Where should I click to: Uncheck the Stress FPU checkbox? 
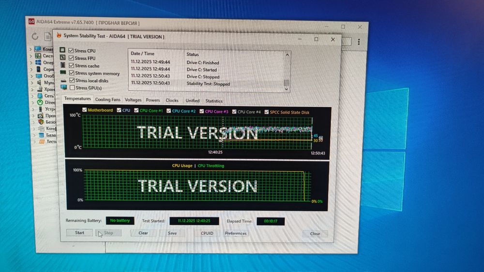71,58
